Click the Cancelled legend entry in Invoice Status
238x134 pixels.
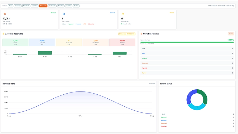point(164,126)
